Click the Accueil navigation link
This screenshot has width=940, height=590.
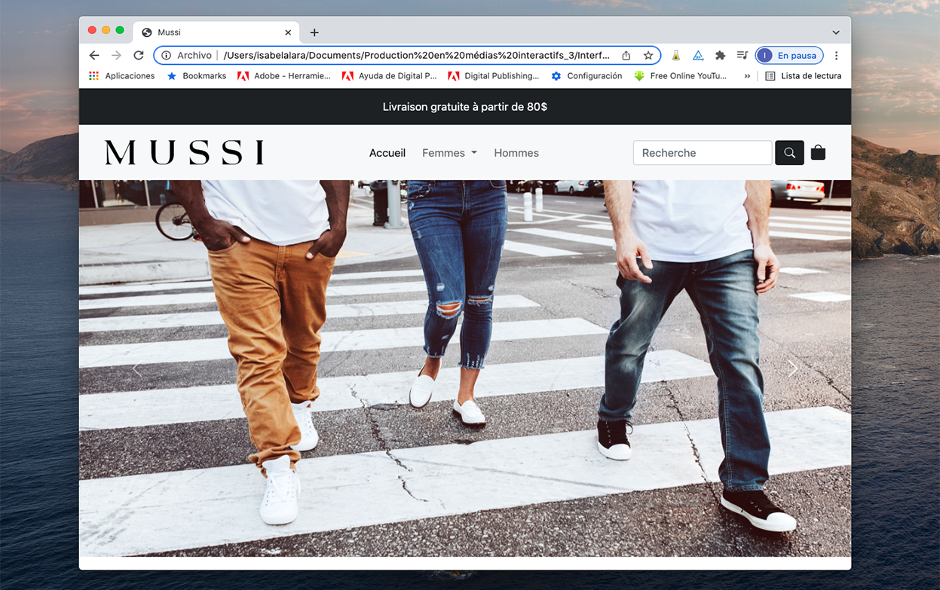(387, 153)
